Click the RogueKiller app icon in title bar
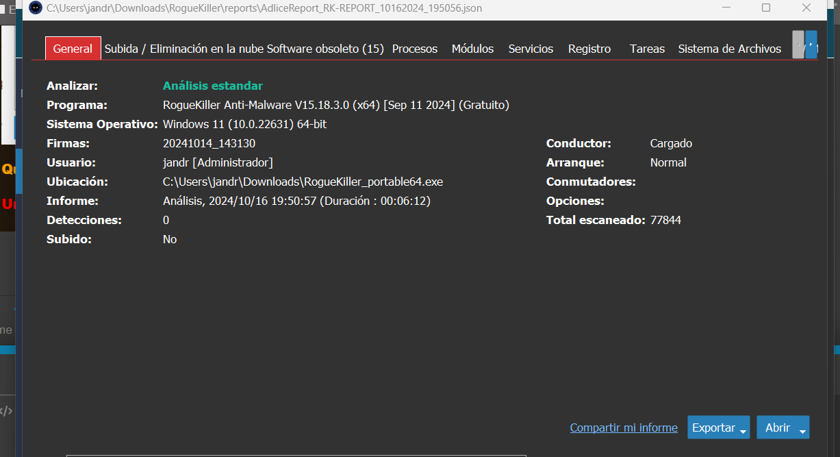 tap(36, 8)
